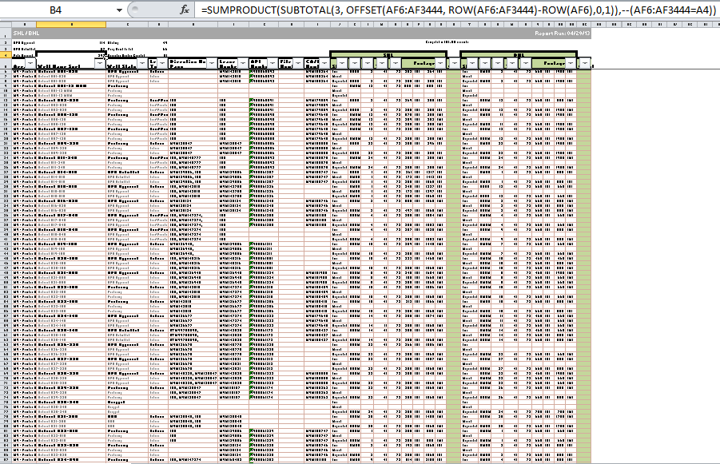
Task: Open the Lease Number column filter dropdown
Action: coord(243,63)
